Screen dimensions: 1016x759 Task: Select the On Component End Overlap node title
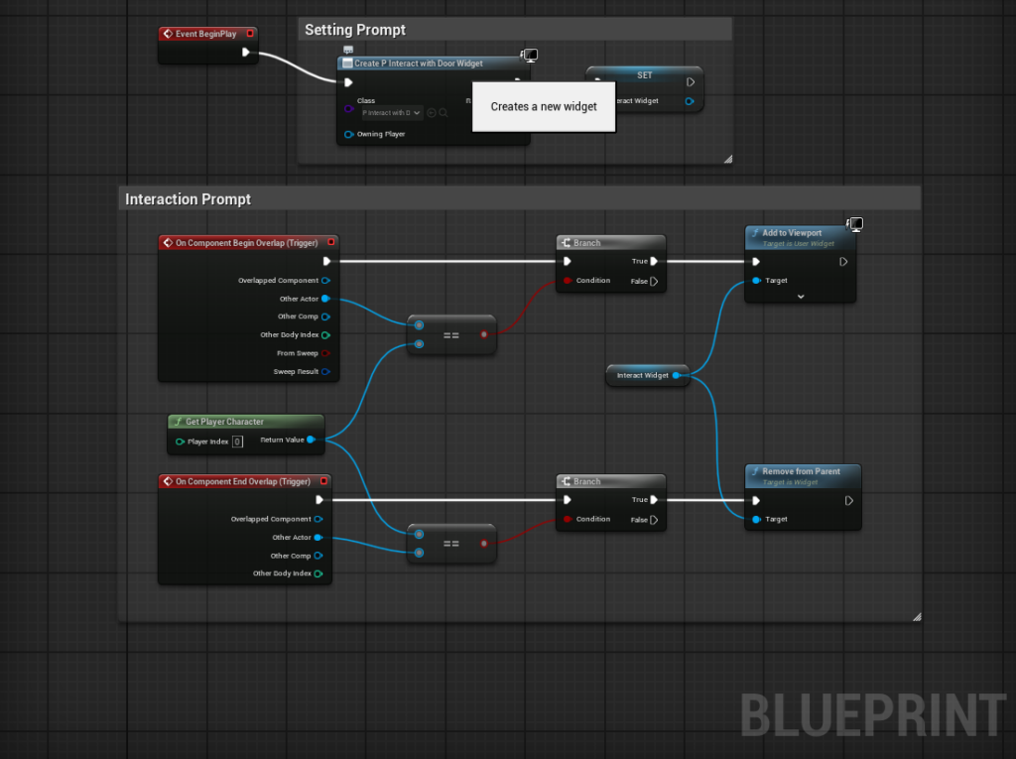pos(242,481)
